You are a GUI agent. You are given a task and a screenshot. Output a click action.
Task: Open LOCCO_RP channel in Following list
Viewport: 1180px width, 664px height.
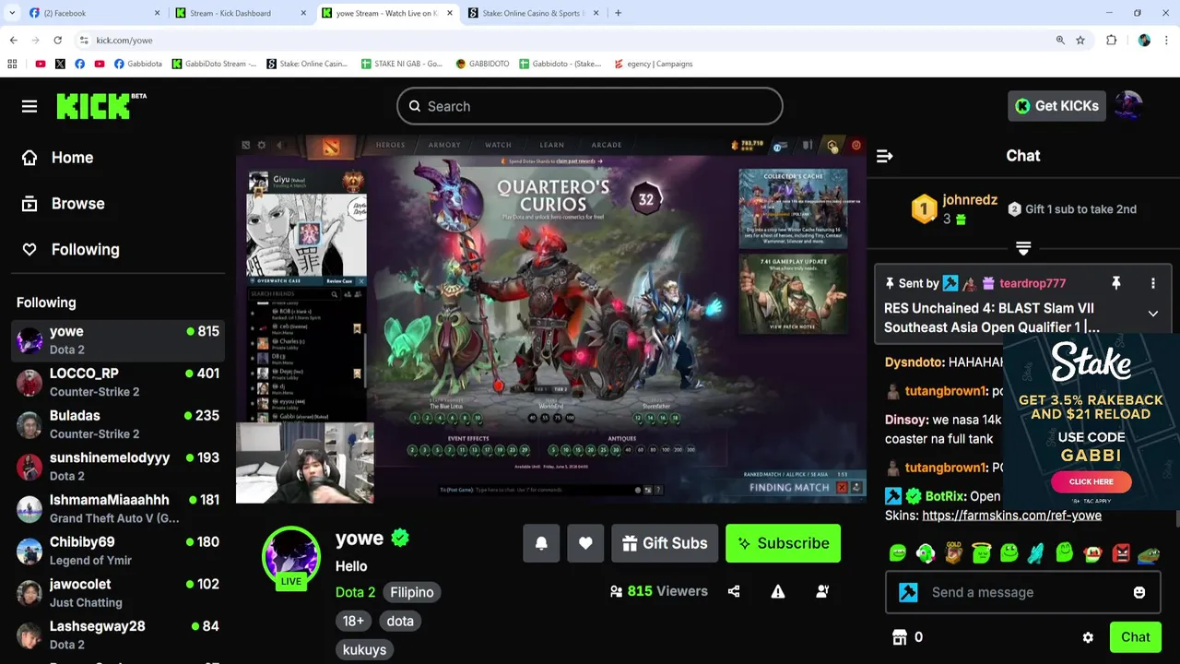[118, 382]
